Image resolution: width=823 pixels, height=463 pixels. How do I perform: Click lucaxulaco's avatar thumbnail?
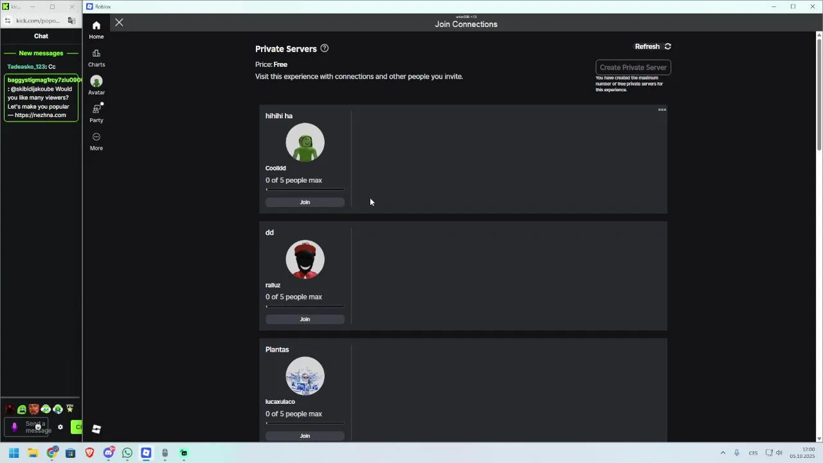tap(305, 376)
